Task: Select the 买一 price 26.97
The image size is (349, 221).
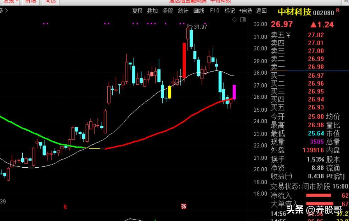Action: pos(316,76)
